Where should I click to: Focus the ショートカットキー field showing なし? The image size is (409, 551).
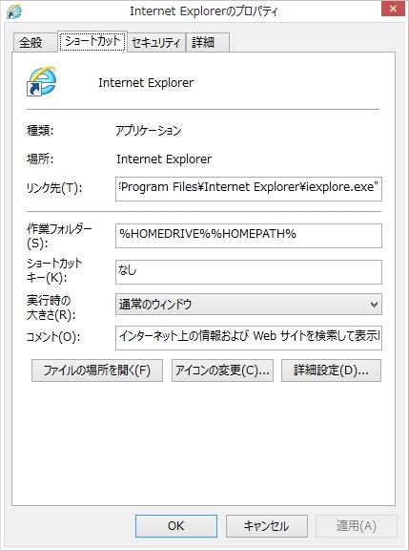248,272
